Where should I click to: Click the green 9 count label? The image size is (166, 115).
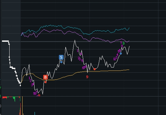(x=123, y=43)
